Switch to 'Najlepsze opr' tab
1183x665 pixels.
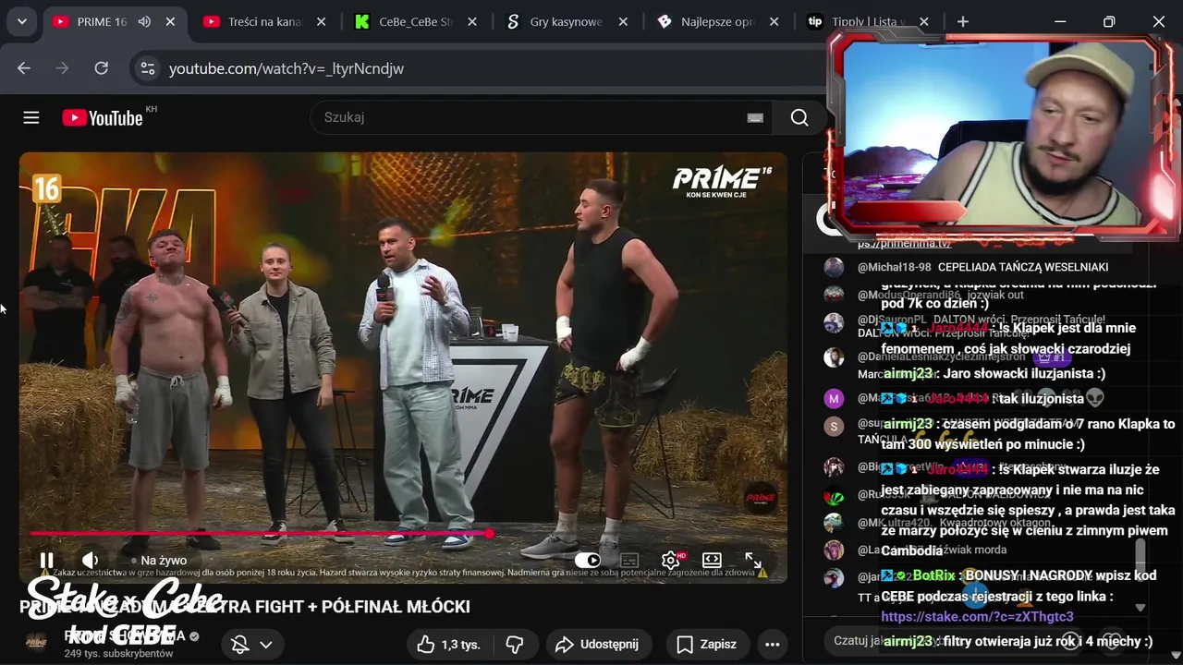click(x=717, y=21)
